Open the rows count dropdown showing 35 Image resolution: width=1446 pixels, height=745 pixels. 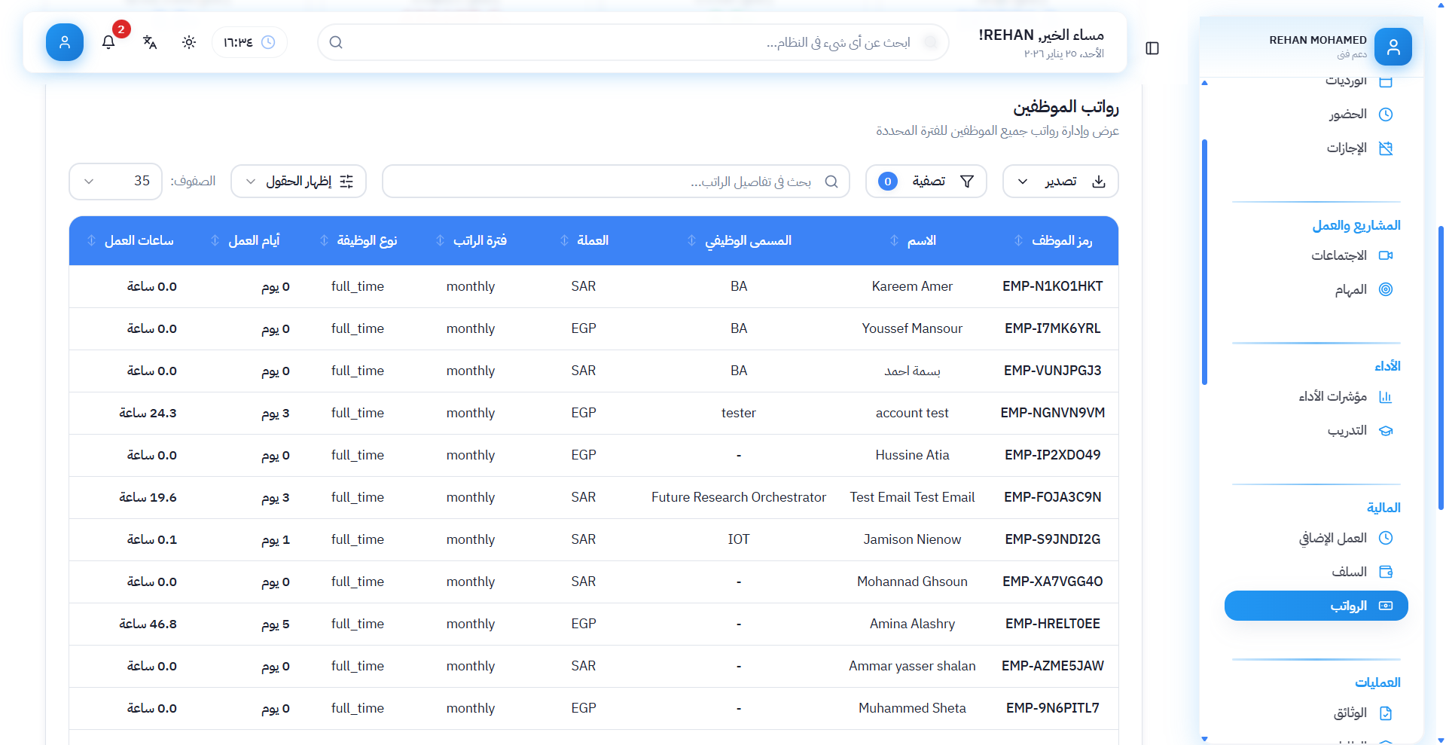(x=115, y=182)
